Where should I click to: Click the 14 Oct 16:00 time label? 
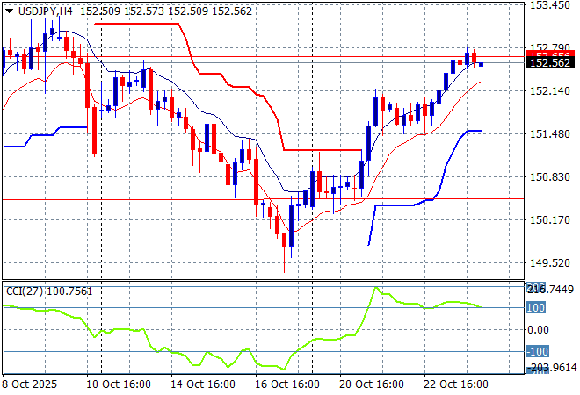203,384
